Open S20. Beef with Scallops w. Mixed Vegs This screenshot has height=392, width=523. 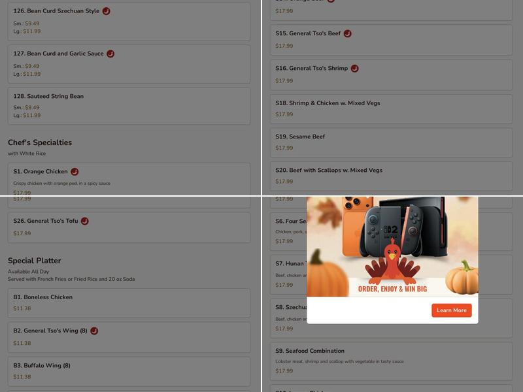391,176
